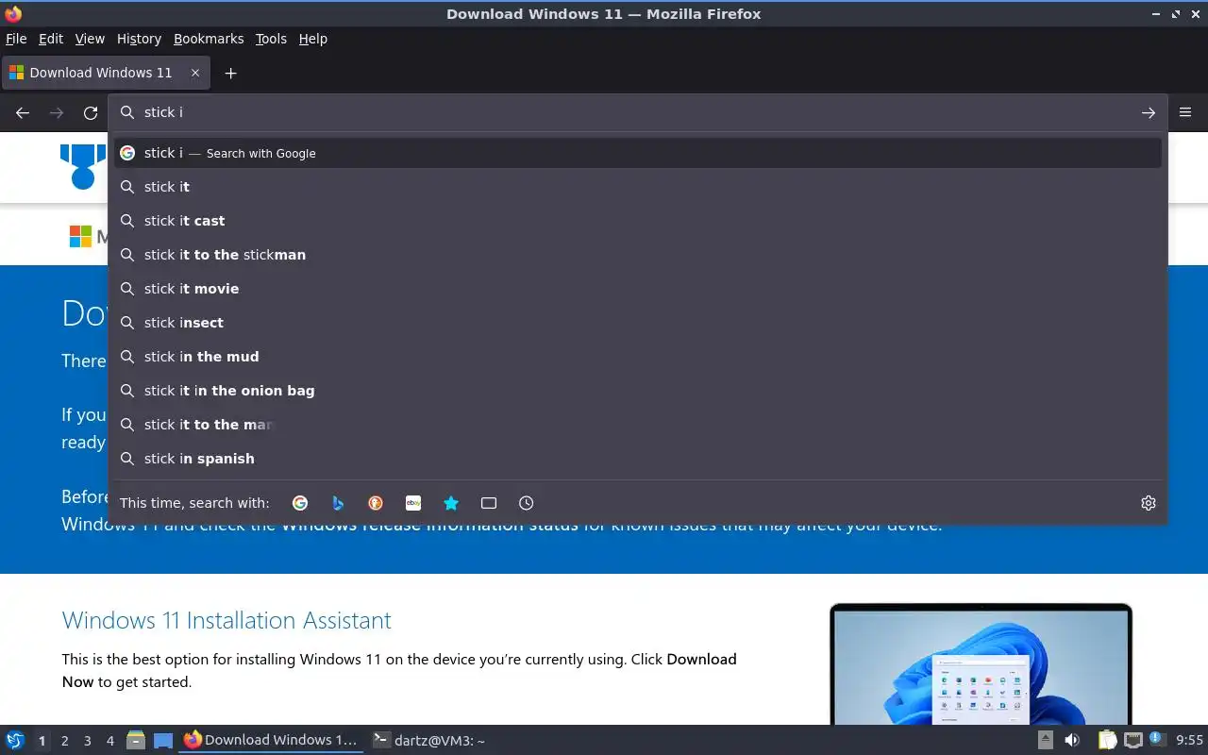Switch to workspace 1
The width and height of the screenshot is (1208, 755).
tap(42, 741)
